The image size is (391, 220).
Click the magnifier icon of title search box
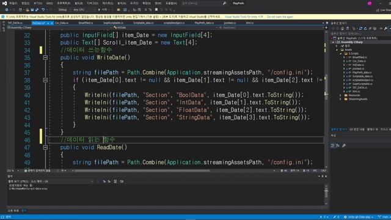224,3
